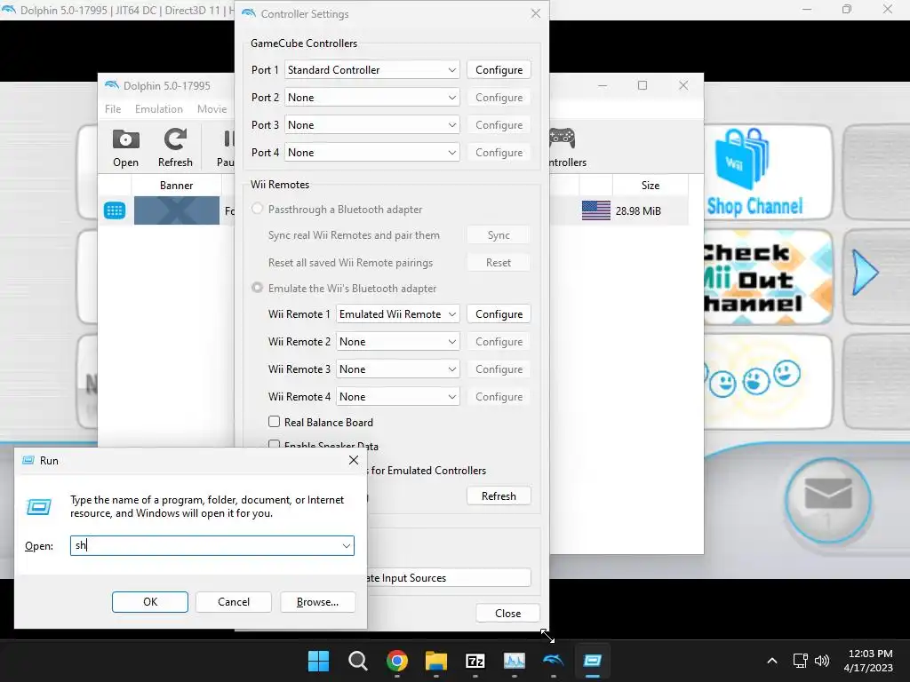This screenshot has width=910, height=682.
Task: Open the Movie menu in Dolphin
Action: point(212,109)
